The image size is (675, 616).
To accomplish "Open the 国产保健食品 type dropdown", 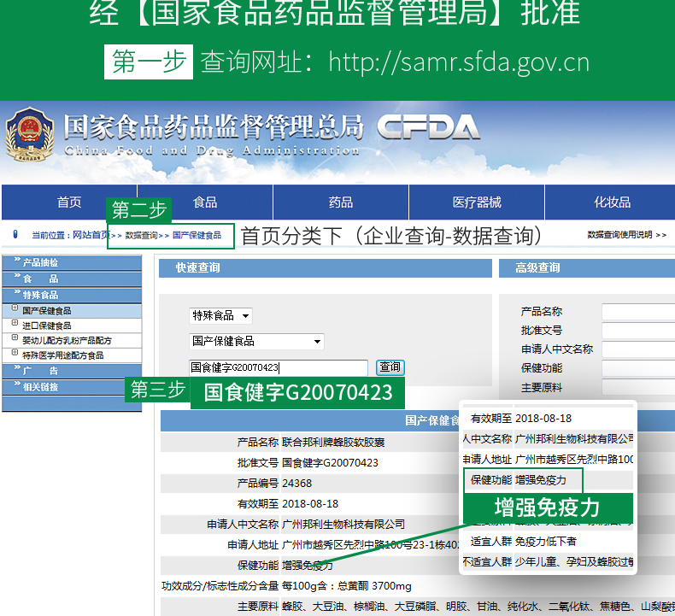I will pos(256,342).
